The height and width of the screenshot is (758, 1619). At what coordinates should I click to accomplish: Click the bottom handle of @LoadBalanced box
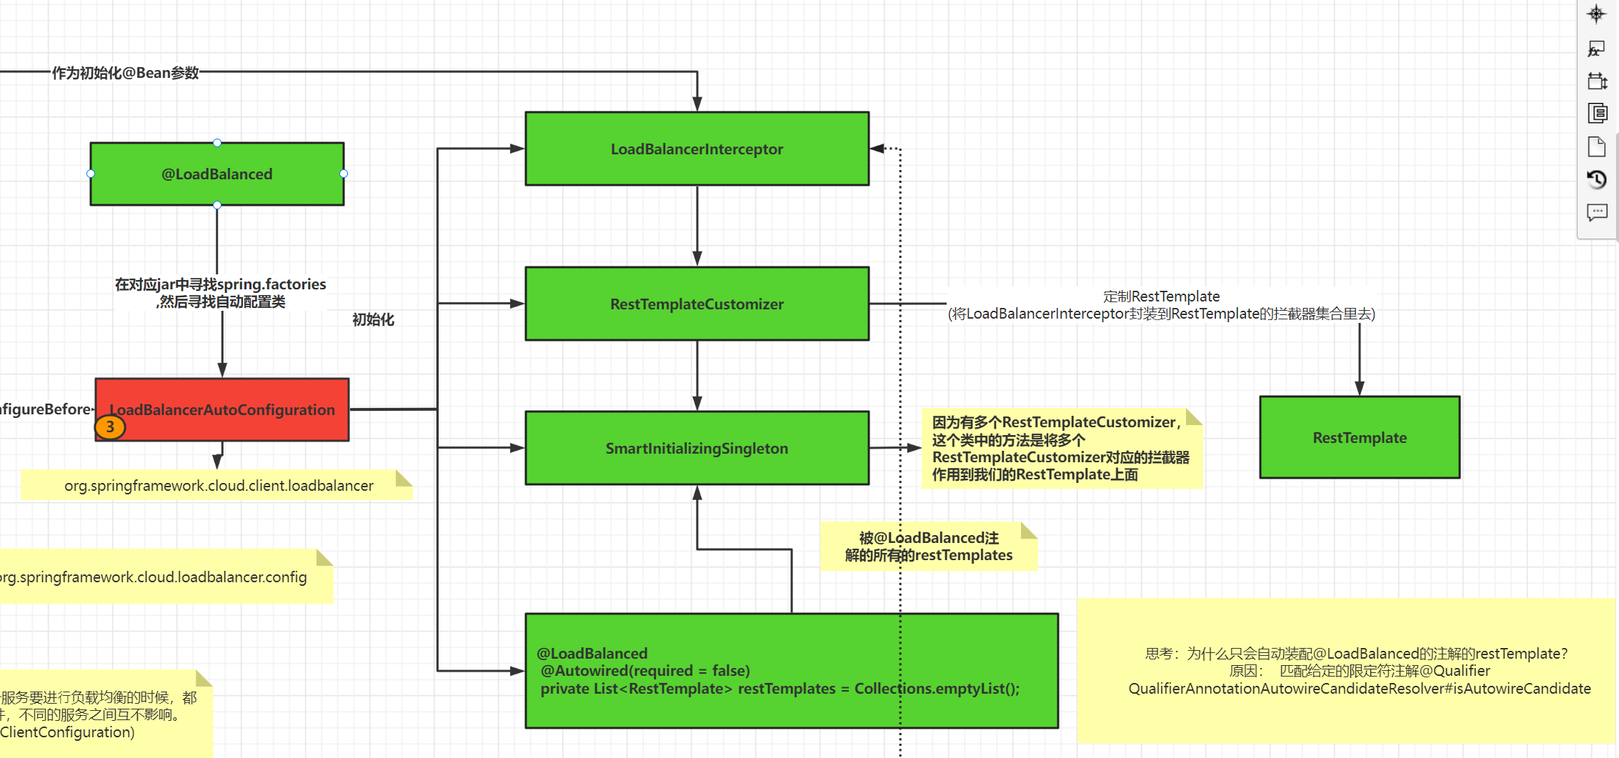[x=217, y=205]
